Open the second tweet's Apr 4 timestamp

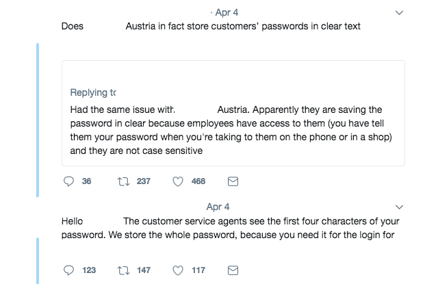tap(218, 206)
